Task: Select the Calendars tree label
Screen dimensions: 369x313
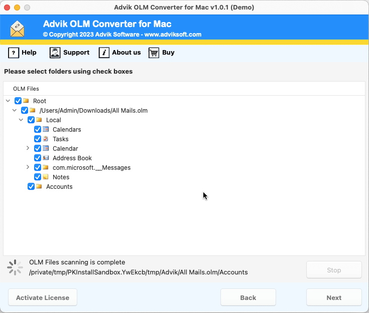Action: coord(67,130)
